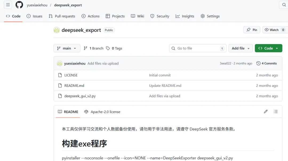Open latest commit message Add files via upload
The width and height of the screenshot is (288, 161).
click(103, 63)
